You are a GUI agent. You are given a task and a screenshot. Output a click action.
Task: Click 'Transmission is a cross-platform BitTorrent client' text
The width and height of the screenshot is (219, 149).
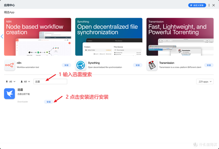click(x=180, y=67)
